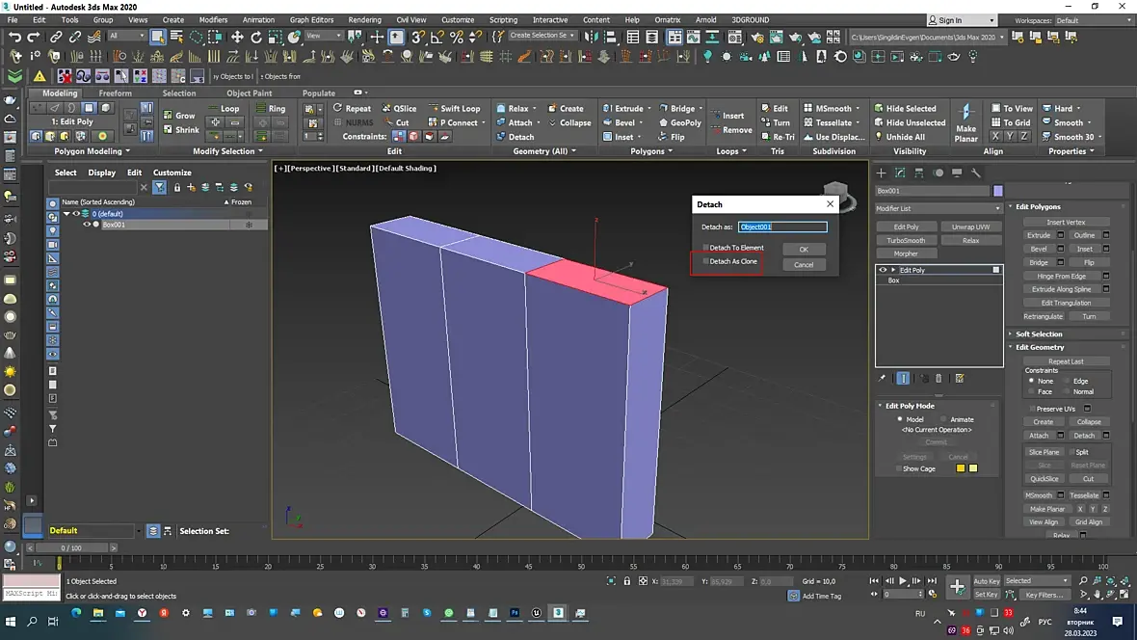The image size is (1137, 640).
Task: Check the Detach To Element option
Action: pos(705,248)
